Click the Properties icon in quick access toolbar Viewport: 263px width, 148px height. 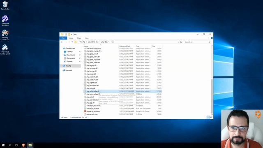tap(66, 35)
